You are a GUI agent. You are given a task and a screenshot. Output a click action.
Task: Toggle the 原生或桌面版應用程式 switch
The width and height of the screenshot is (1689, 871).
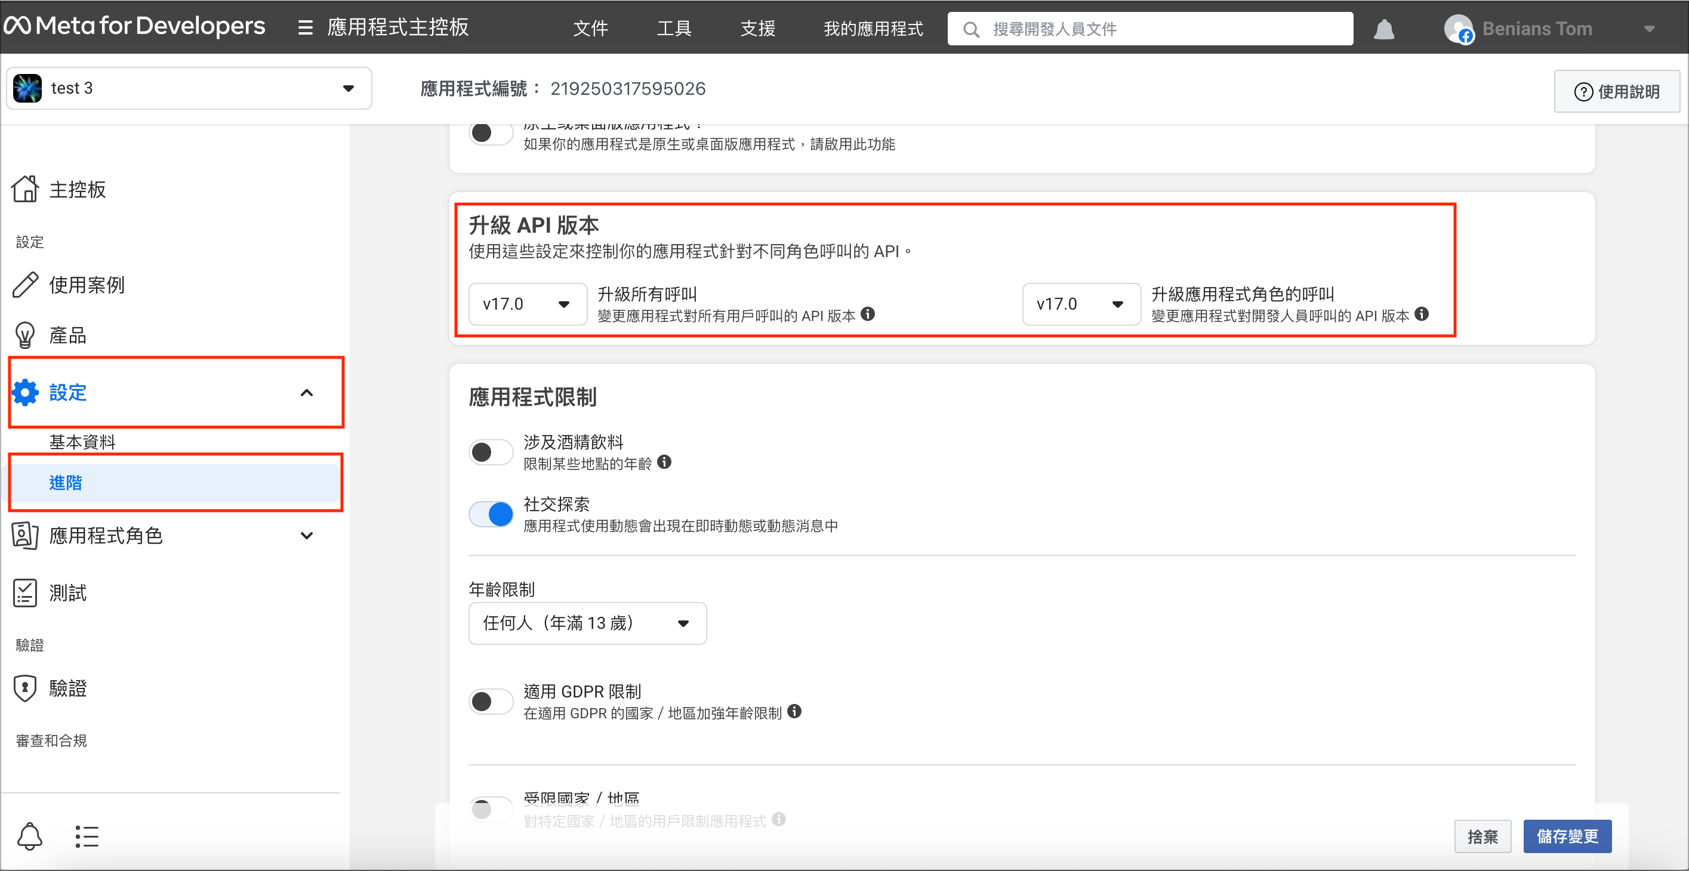tap(491, 133)
